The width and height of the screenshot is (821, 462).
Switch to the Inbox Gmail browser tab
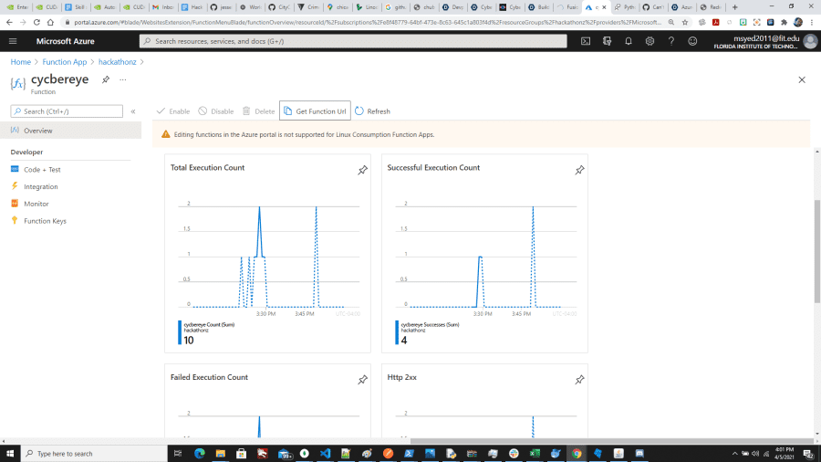point(163,7)
